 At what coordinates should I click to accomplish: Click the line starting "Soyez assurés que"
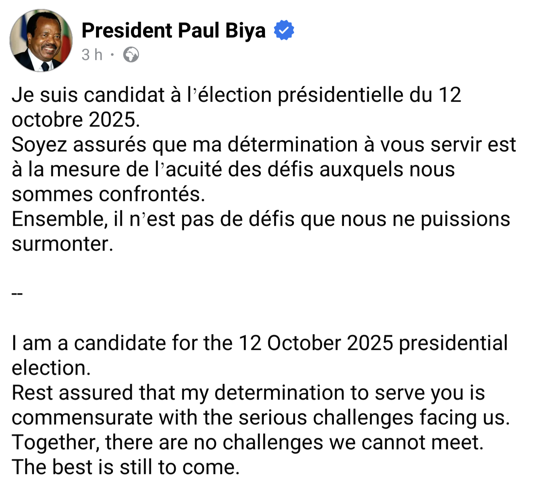264,145
